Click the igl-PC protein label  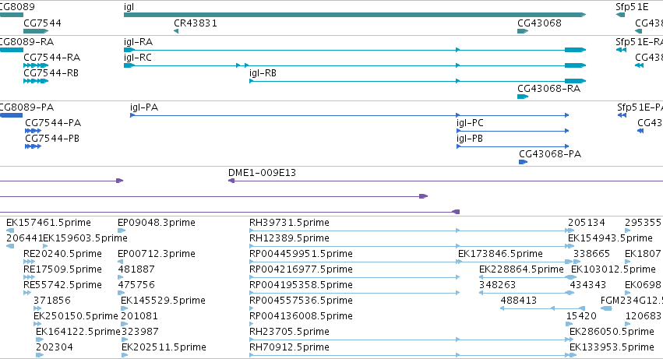pos(470,123)
